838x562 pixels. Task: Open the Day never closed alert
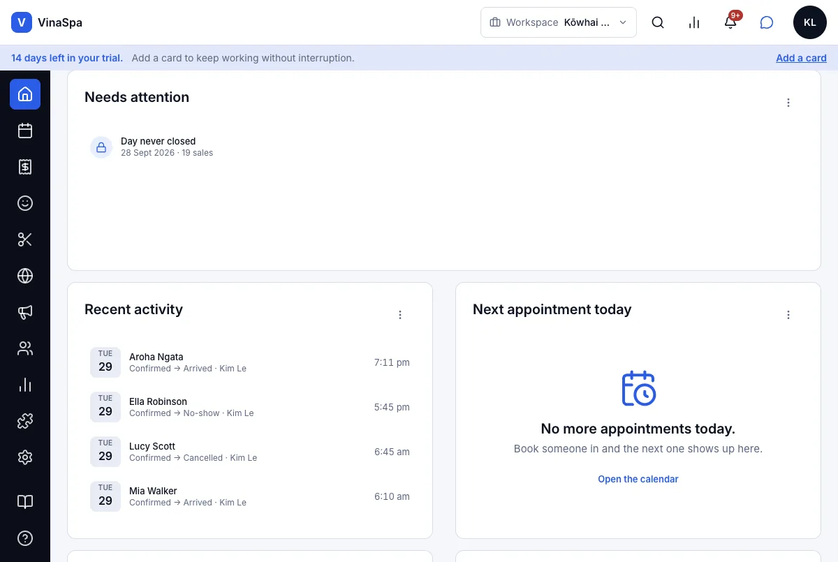pos(444,147)
